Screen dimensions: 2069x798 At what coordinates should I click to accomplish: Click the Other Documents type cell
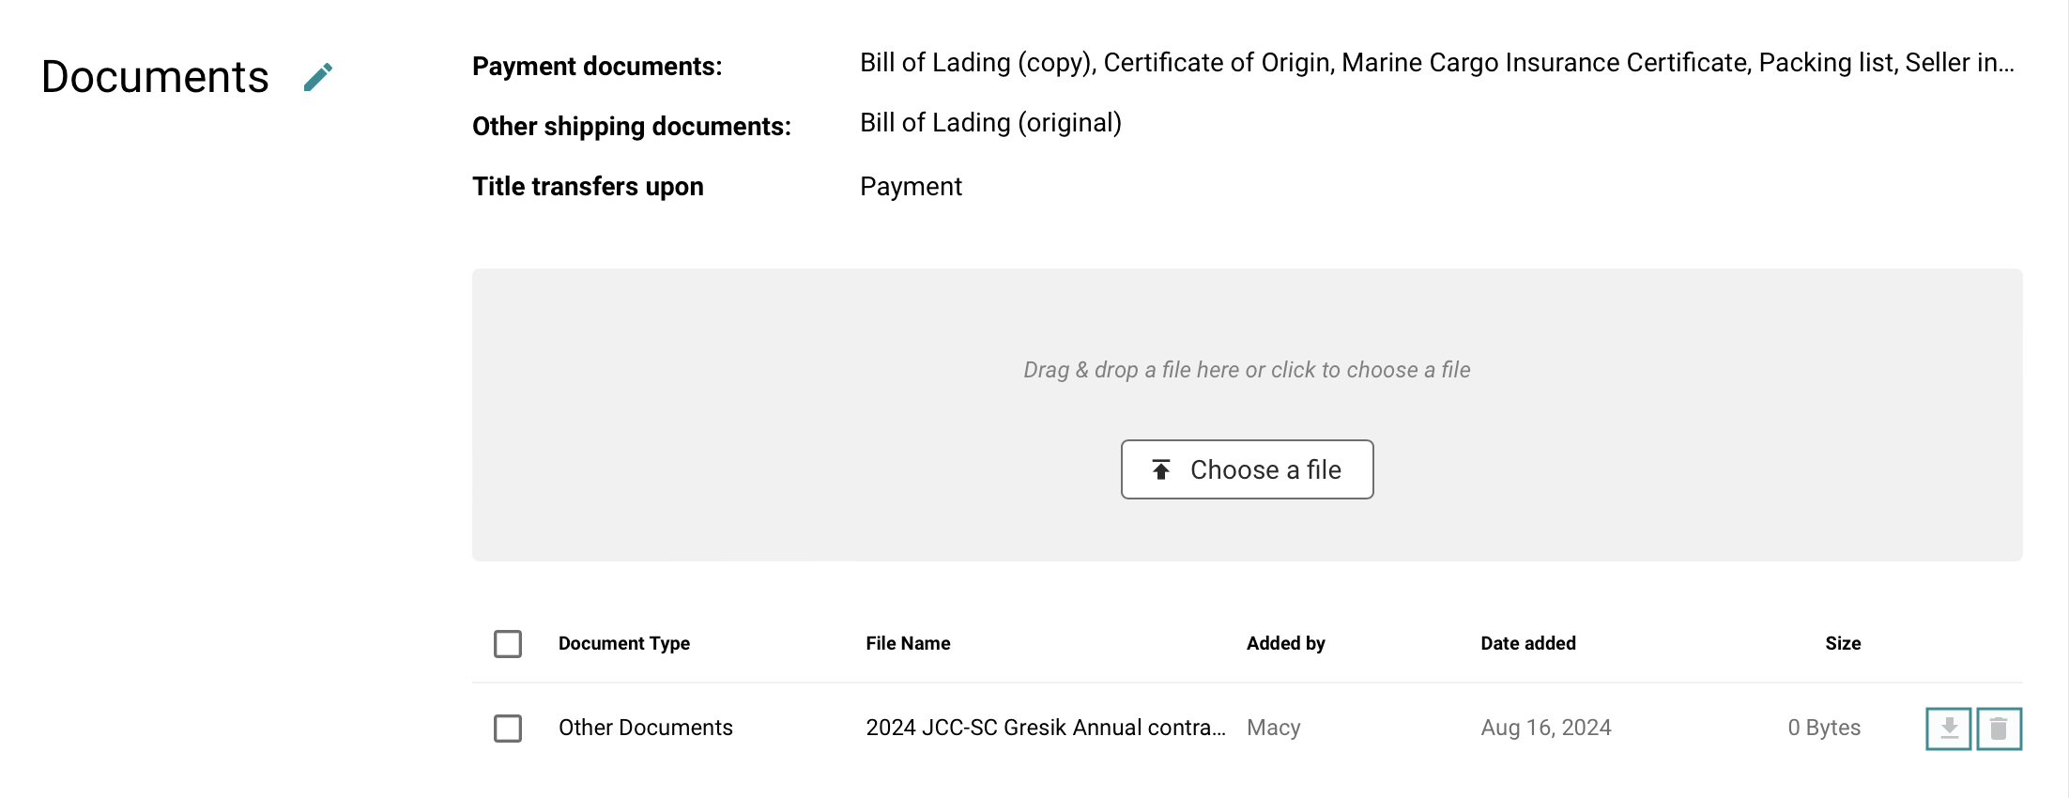point(645,728)
